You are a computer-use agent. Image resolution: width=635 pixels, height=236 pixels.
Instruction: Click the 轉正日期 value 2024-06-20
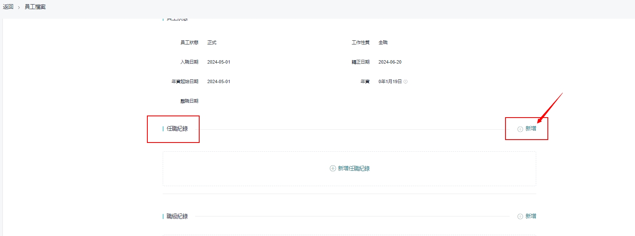click(x=390, y=62)
